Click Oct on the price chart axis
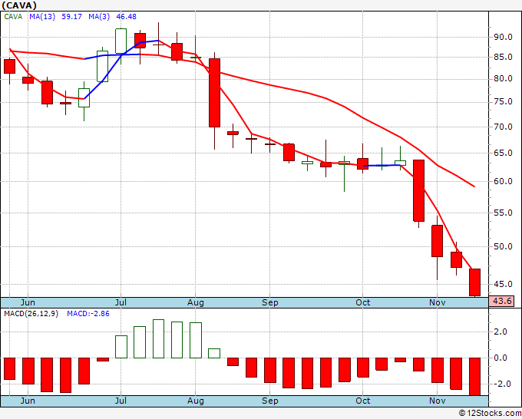The width and height of the screenshot is (522, 419). (362, 302)
